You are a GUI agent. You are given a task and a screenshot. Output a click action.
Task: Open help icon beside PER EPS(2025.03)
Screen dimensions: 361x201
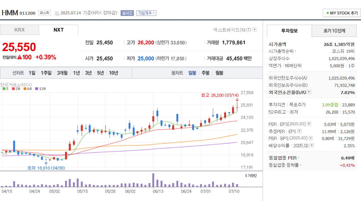click(x=309, y=124)
